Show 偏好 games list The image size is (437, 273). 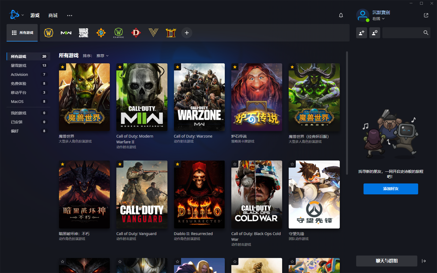28,131
